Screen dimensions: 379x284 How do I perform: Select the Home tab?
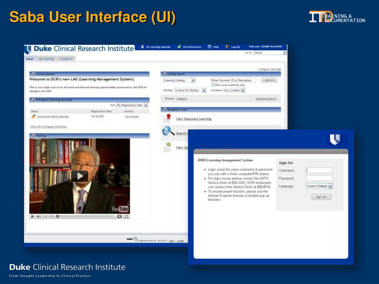30,59
